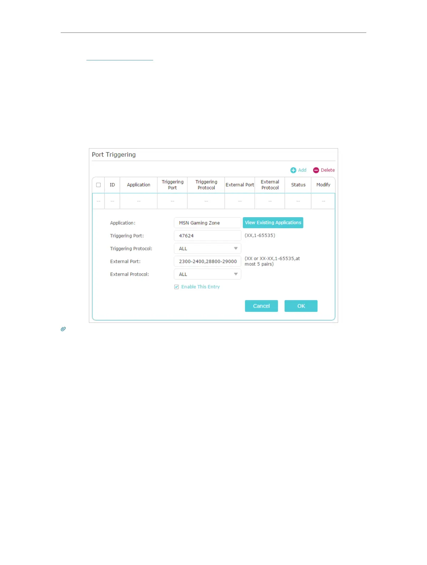This screenshot has width=427, height=565.
Task: Click the red Delete minus icon
Action: click(316, 170)
